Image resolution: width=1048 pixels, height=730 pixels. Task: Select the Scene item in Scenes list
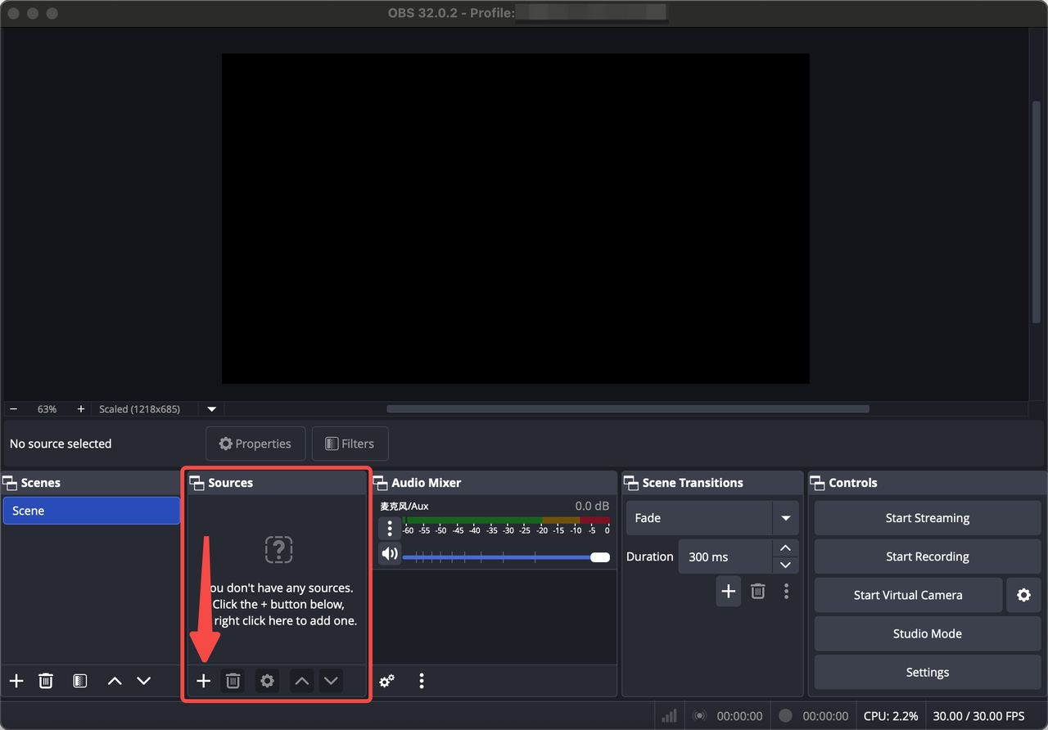point(90,511)
